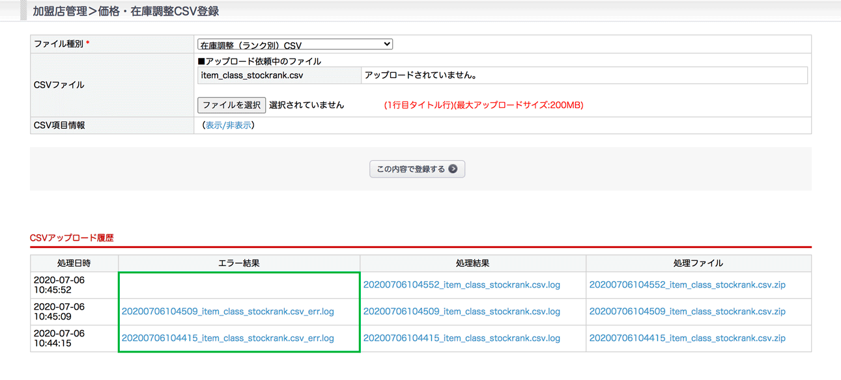Click the arrow icon on the register button

tap(453, 169)
